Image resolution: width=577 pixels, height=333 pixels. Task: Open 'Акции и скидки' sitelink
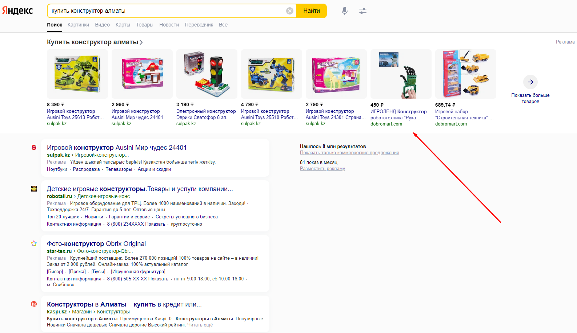point(154,169)
